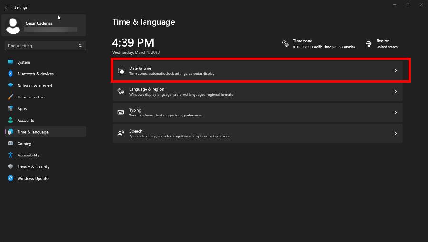Open the Speech row chevron
Screen dimensions: 428x242
click(x=396, y=134)
